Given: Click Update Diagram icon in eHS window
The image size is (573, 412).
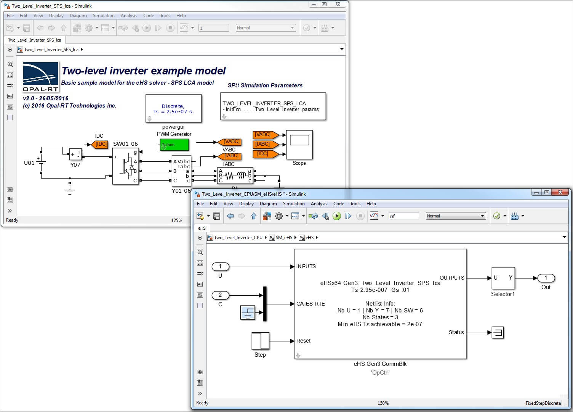Looking at the screenshot, I should tap(313, 216).
